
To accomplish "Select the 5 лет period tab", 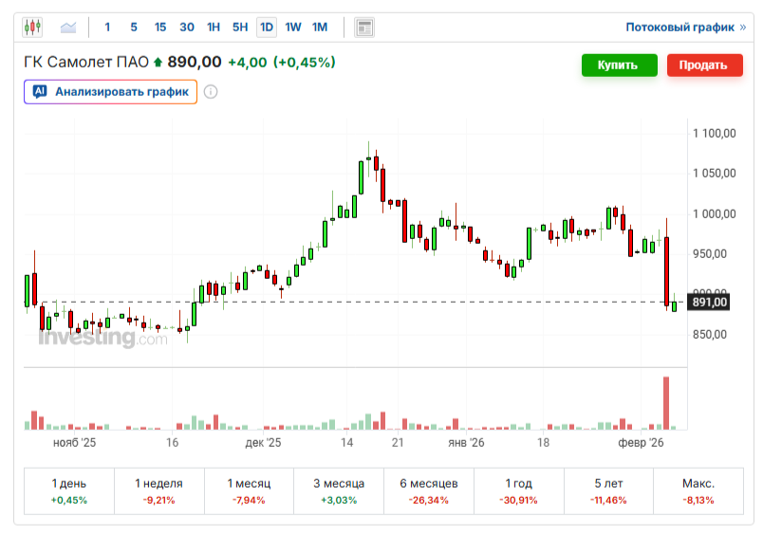I will pyautogui.click(x=608, y=491).
